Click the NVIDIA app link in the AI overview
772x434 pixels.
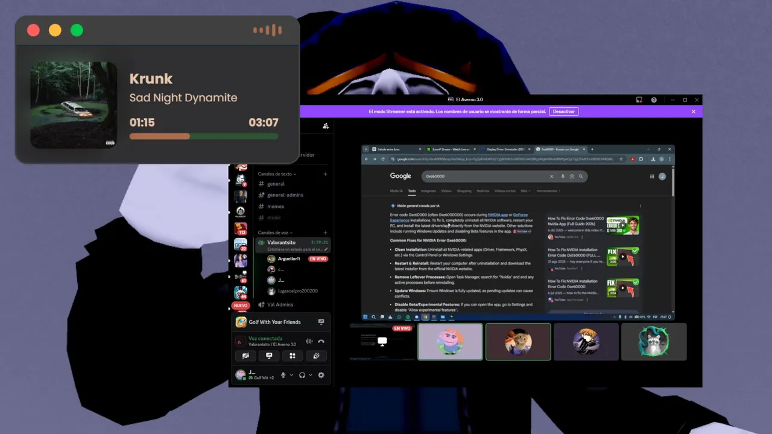tap(498, 215)
